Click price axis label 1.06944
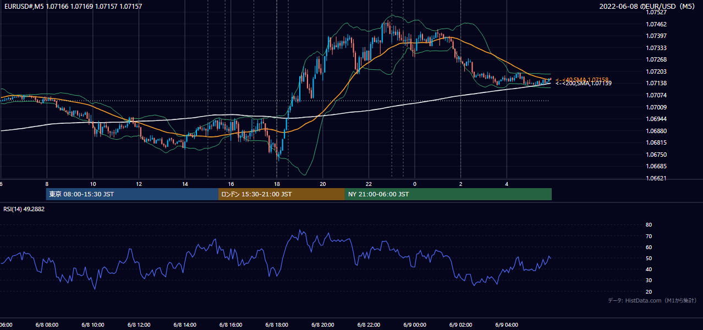Screen dimensions: 703x330 [656, 119]
